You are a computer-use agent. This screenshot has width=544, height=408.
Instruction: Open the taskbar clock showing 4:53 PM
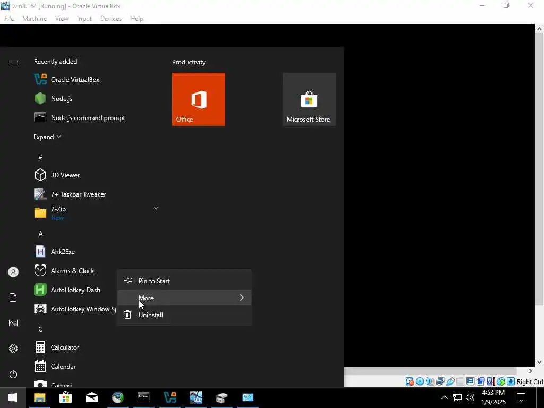click(x=494, y=397)
